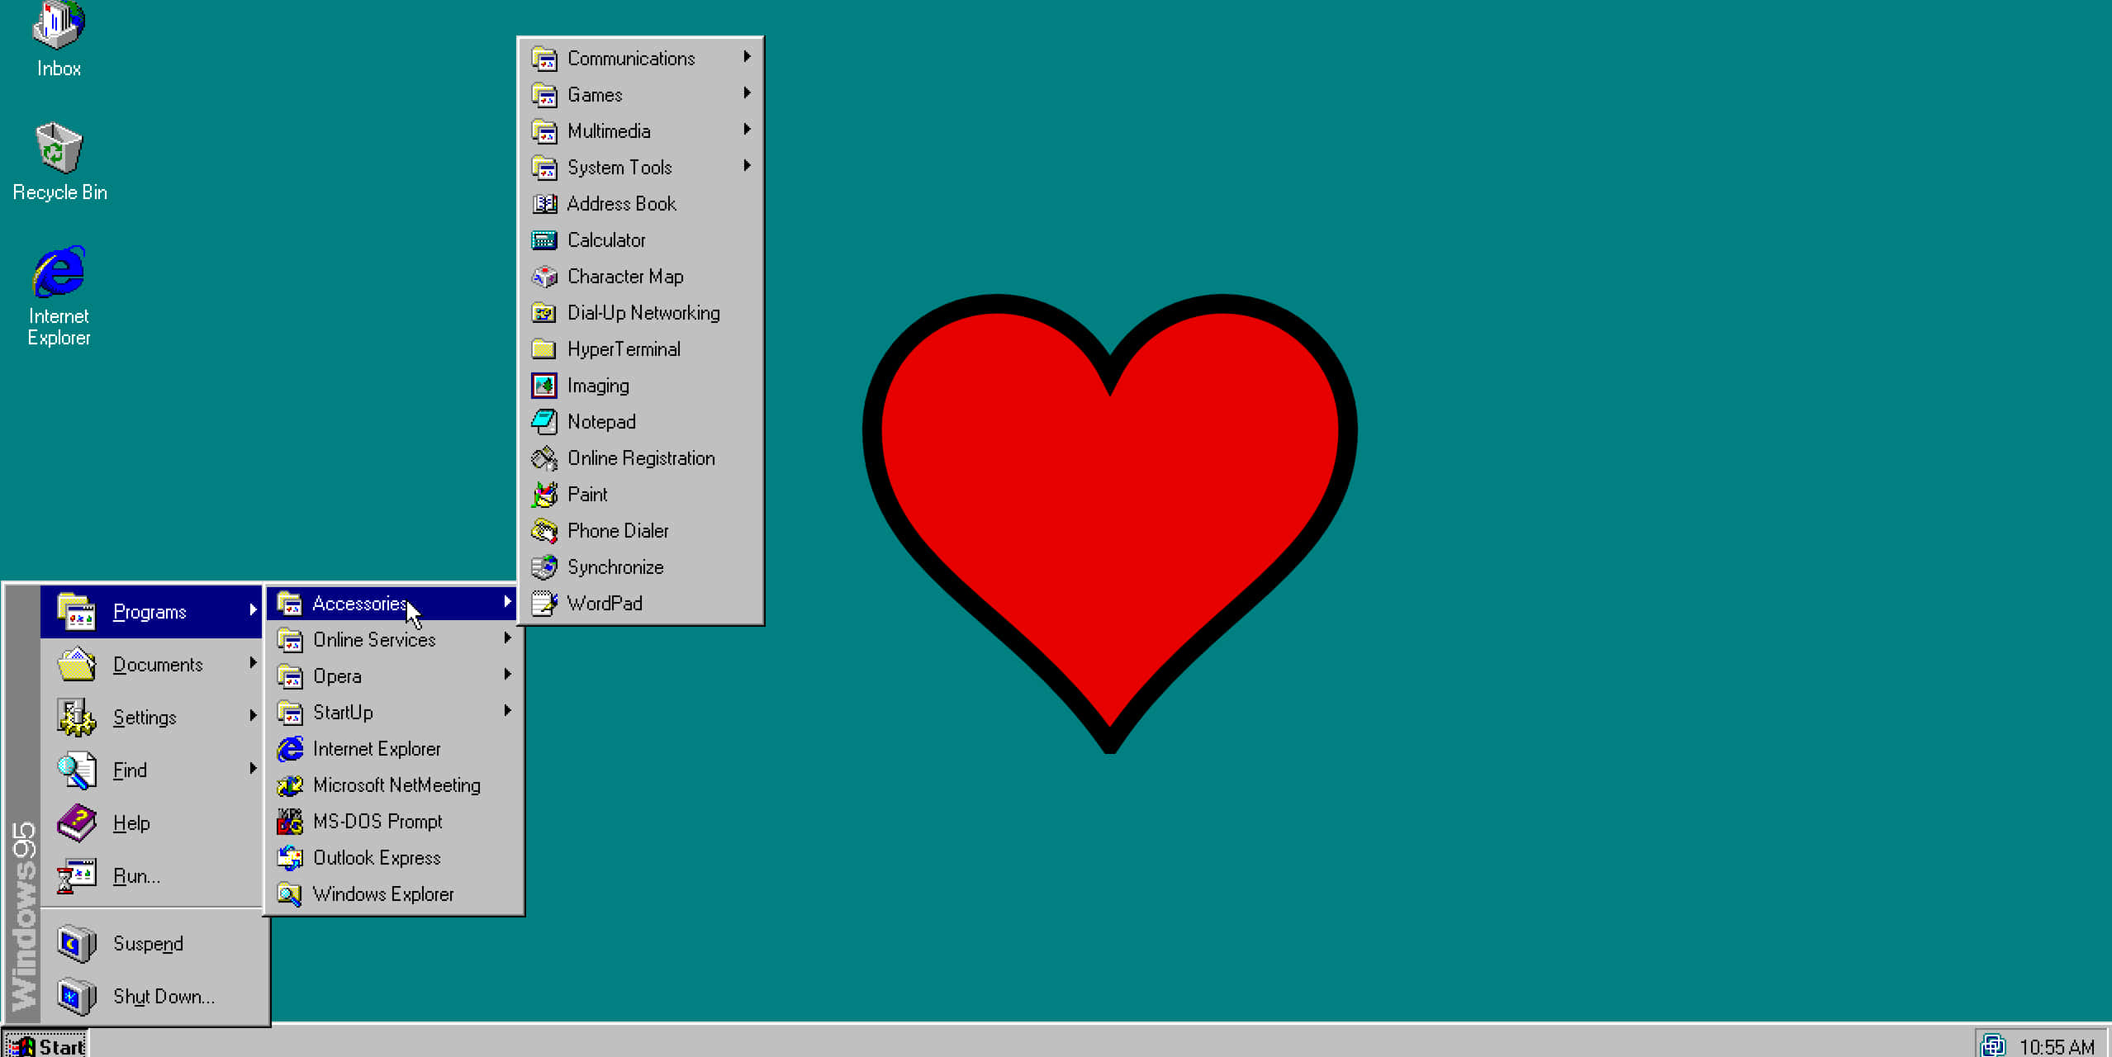Screen dimensions: 2112x1057
Task: Click the Suspend label
Action: 148,944
